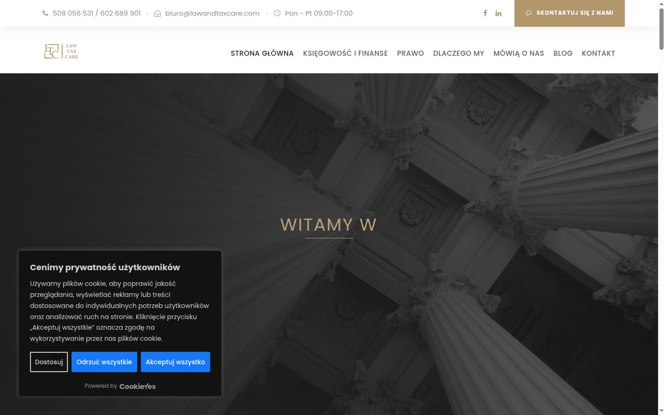Click the phone icon in top bar
This screenshot has width=665, height=415.
(45, 13)
